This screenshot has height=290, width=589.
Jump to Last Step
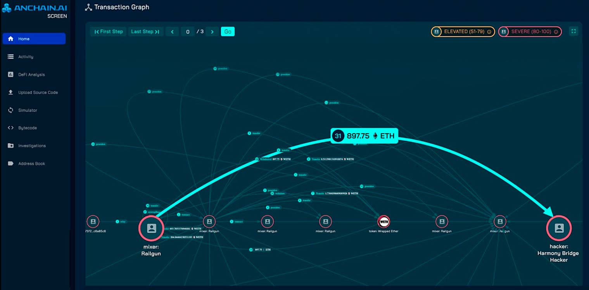tap(145, 32)
